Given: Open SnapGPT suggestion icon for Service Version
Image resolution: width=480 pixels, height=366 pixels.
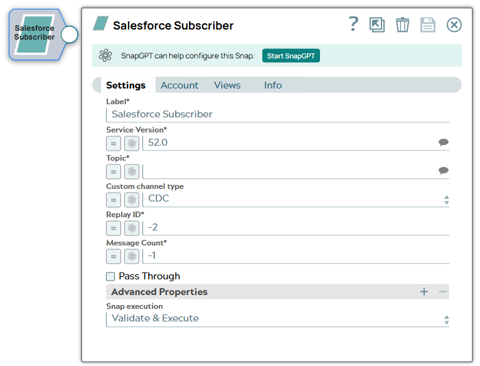Looking at the screenshot, I should [x=132, y=143].
